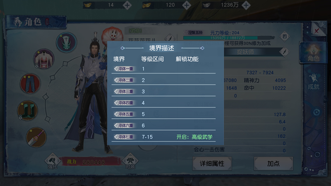This screenshot has width=331, height=186.
Task: Select the blue trousers equipment slot
Action: point(30,83)
